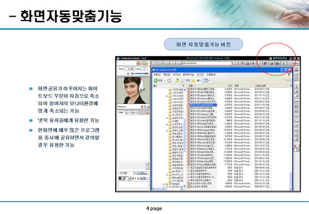The height and width of the screenshot is (214, 309).
Task: Open the raised-hand tab showing (0)
Action: point(135,113)
